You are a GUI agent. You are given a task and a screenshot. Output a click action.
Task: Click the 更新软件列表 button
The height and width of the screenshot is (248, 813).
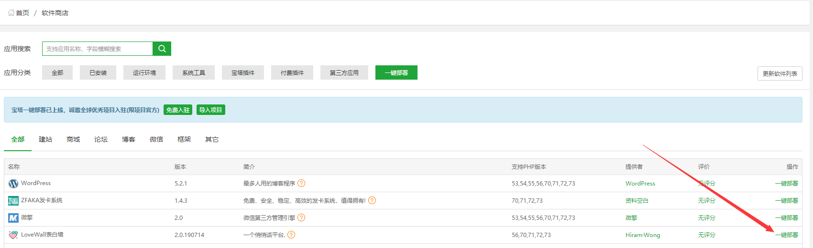(780, 73)
